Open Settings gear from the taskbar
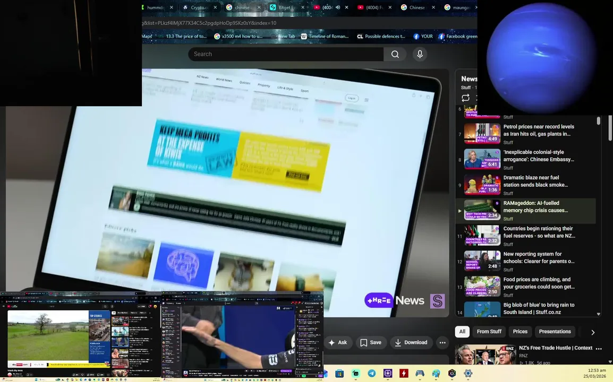Image resolution: width=613 pixels, height=382 pixels. (468, 374)
